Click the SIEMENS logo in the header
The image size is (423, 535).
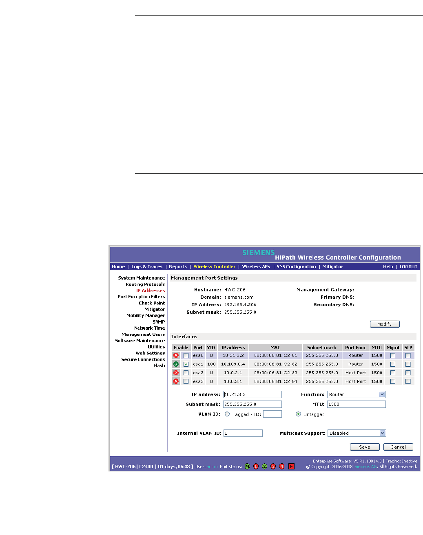click(x=259, y=253)
